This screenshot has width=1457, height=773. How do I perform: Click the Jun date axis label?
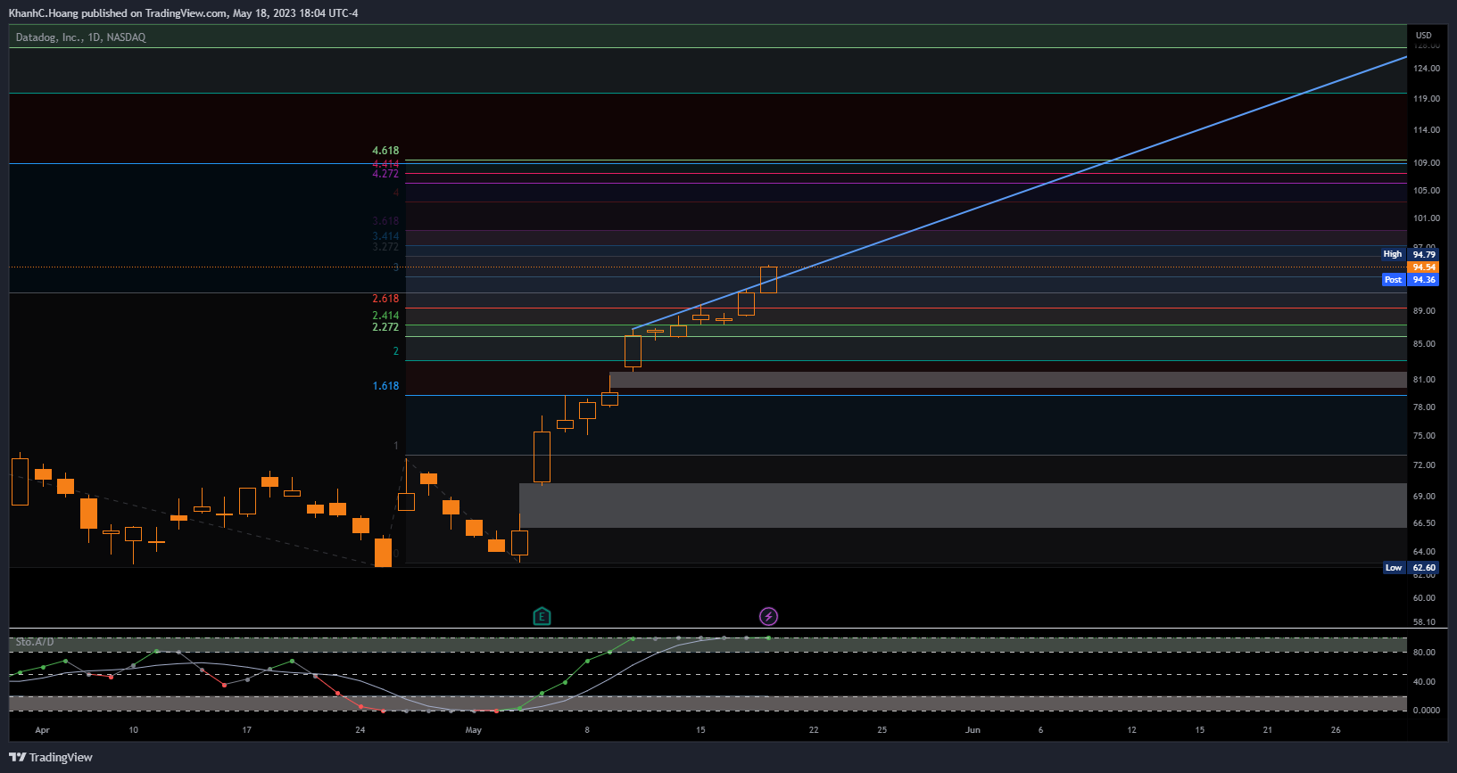[x=973, y=729]
